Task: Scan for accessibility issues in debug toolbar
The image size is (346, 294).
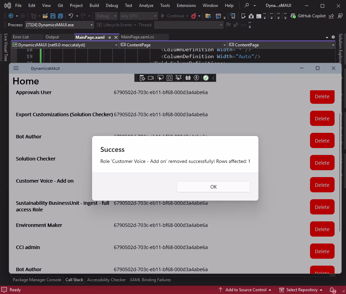Action: [x=197, y=78]
